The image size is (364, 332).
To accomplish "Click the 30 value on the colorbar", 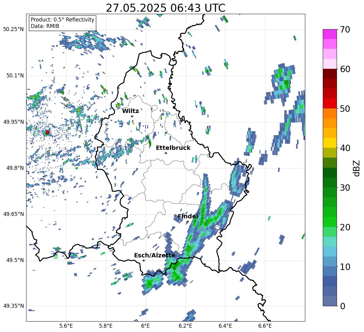I will [x=345, y=188].
